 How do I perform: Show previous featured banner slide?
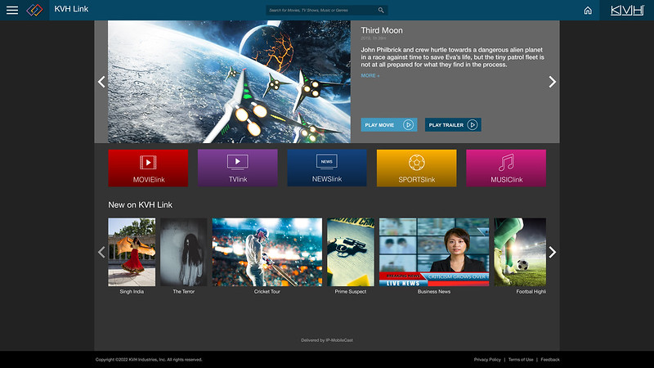[x=101, y=82]
